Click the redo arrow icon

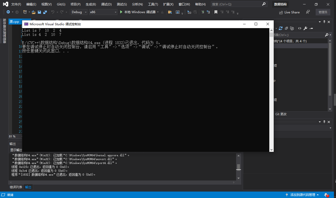point(62,12)
